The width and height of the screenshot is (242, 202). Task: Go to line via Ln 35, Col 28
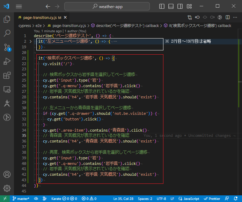123,198
